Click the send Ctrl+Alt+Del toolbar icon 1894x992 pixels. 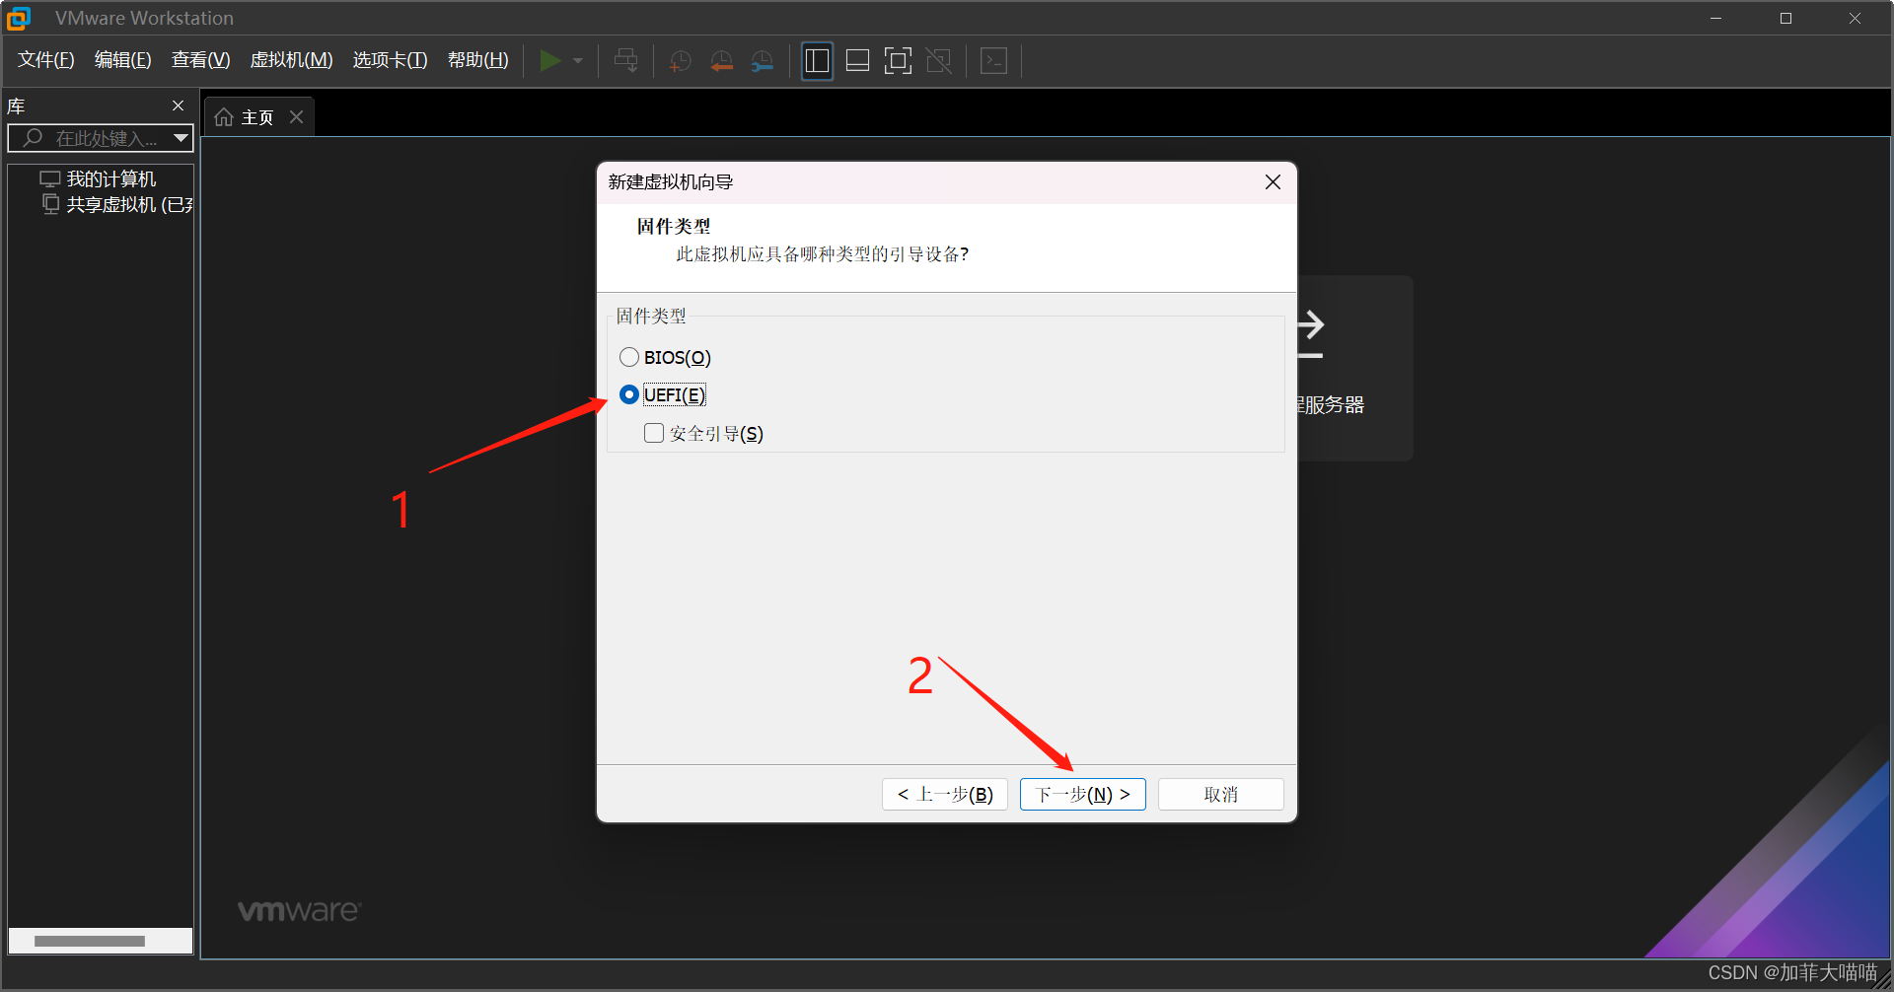point(625,61)
